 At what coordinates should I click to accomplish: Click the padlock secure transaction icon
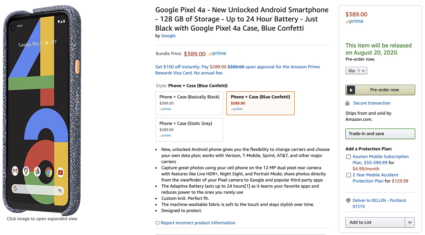[347, 103]
